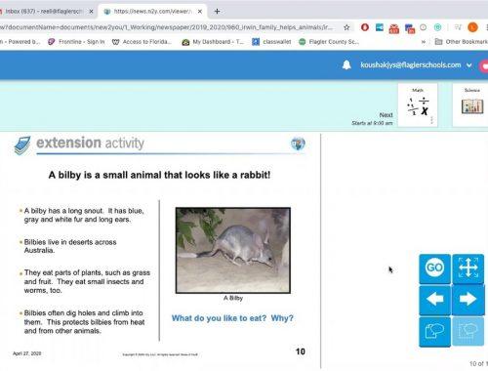Click the fullscreen arrows icon
Screen dimensions: 488x371
[468, 268]
